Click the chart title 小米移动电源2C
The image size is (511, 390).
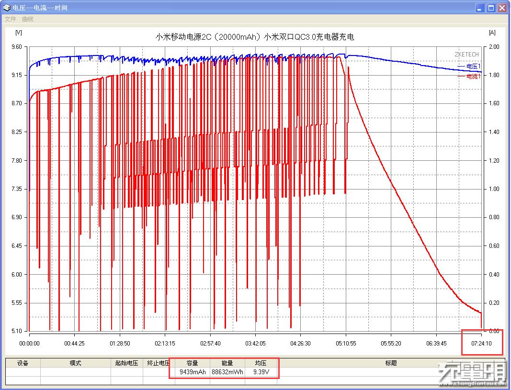[254, 37]
